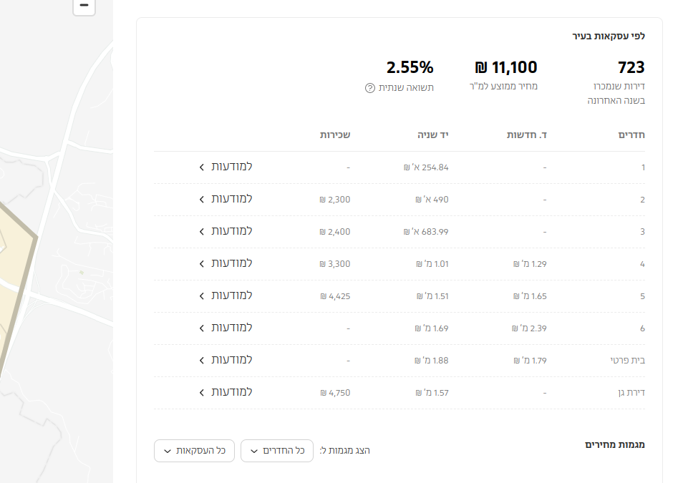Open the all-transactions trend dropdown

[x=195, y=451]
